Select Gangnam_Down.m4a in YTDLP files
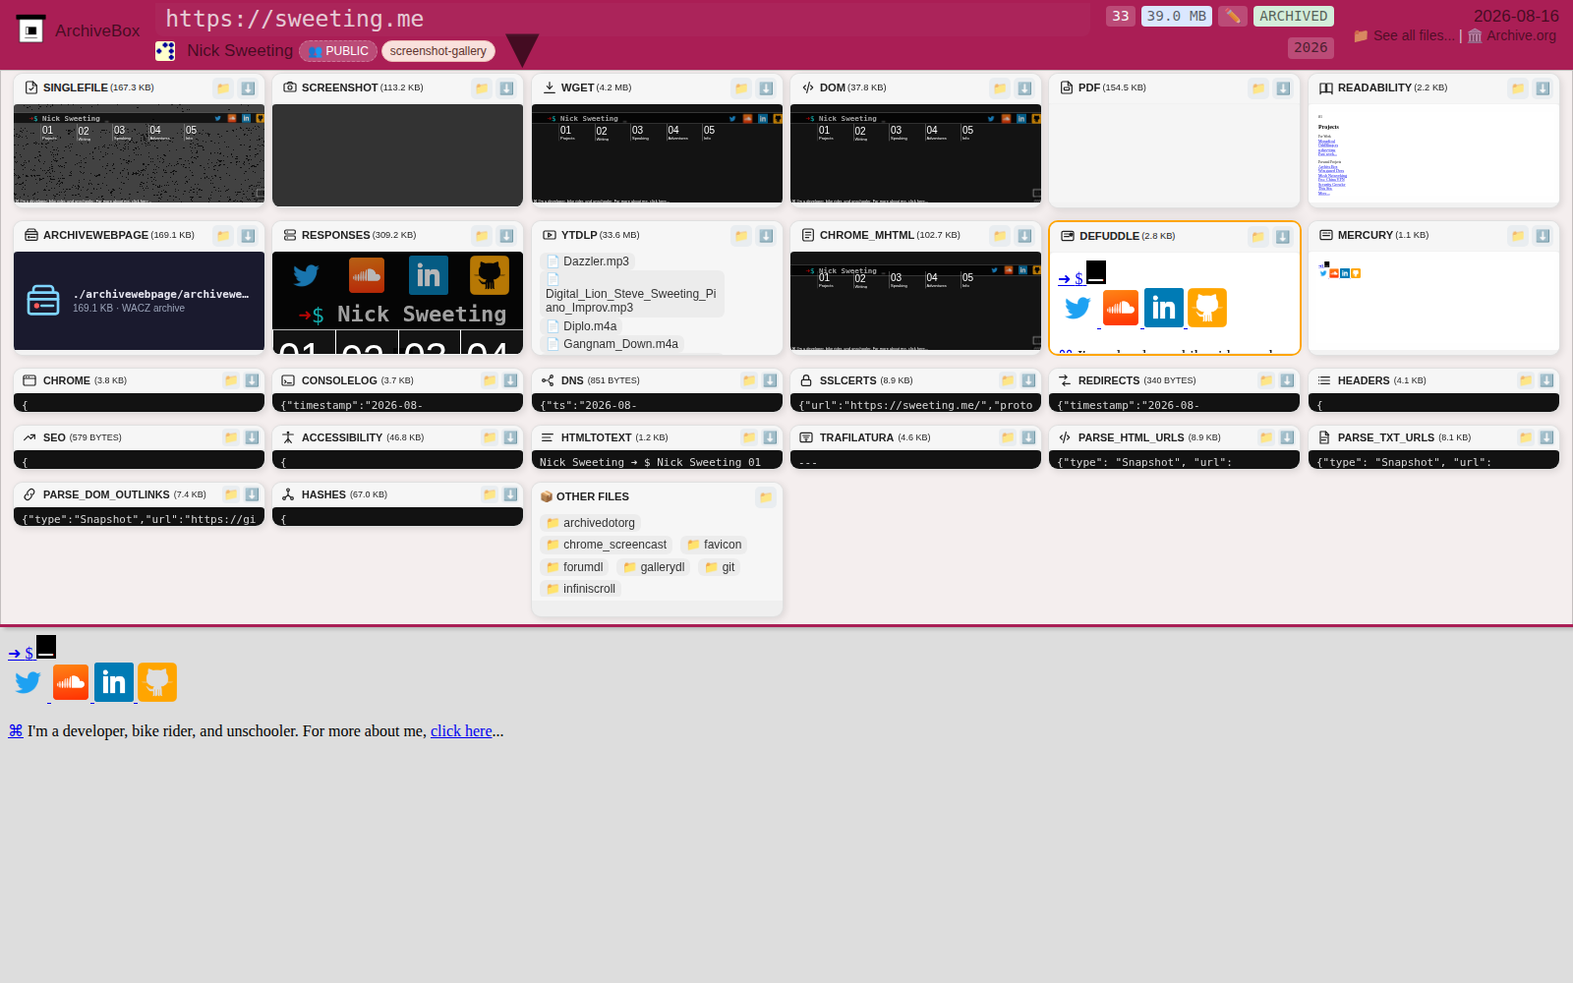The height and width of the screenshot is (983, 1573). tap(612, 344)
